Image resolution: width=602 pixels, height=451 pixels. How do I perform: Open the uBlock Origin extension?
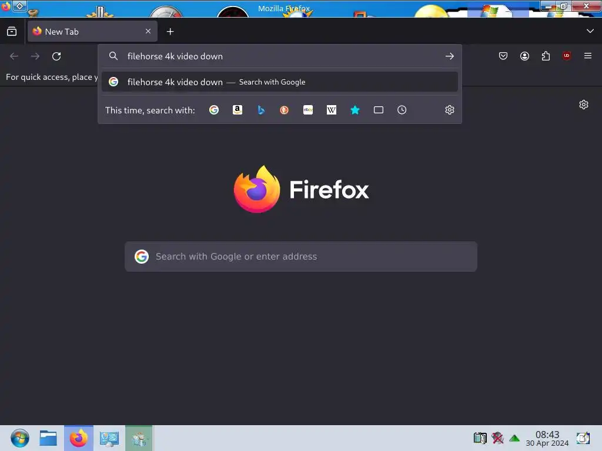(x=567, y=56)
